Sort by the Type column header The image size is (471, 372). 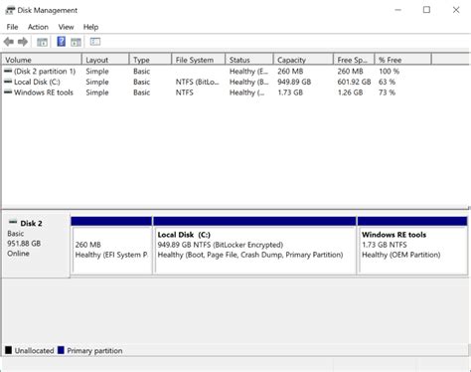[150, 60]
